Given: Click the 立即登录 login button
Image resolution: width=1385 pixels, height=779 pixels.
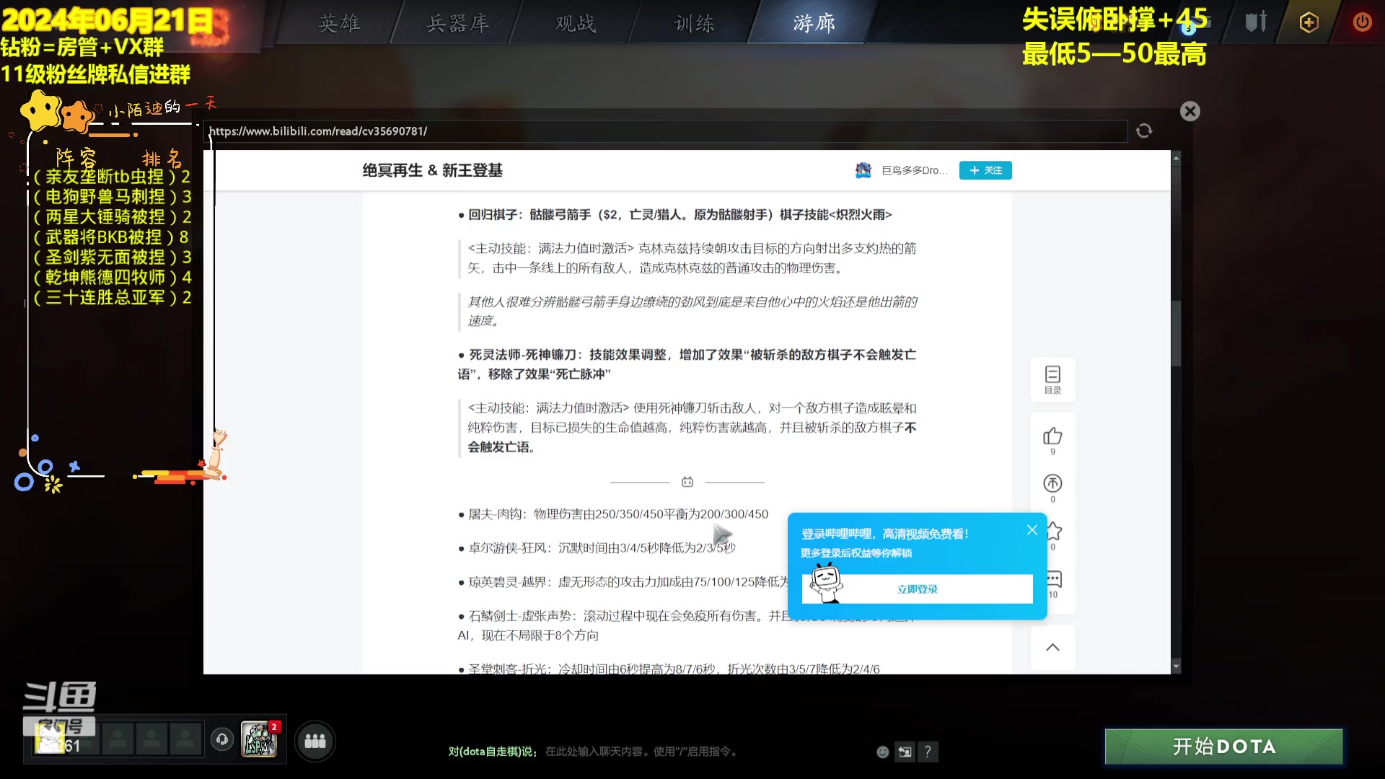Looking at the screenshot, I should 917,589.
